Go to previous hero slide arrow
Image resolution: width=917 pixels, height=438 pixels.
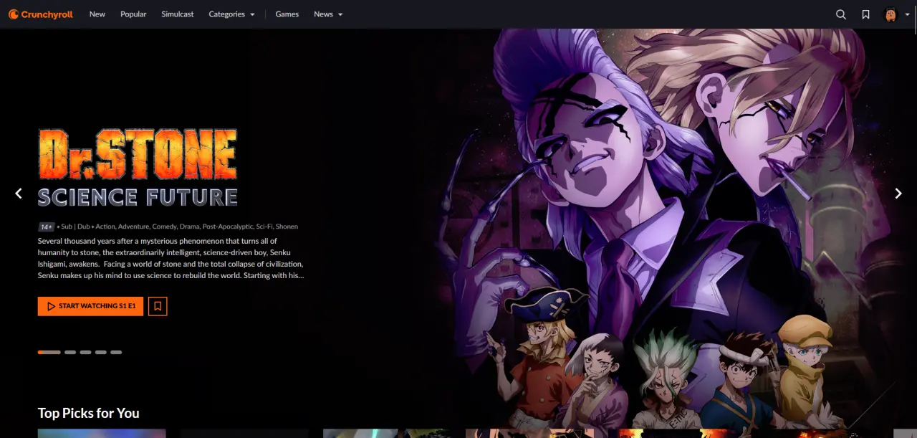pyautogui.click(x=19, y=194)
